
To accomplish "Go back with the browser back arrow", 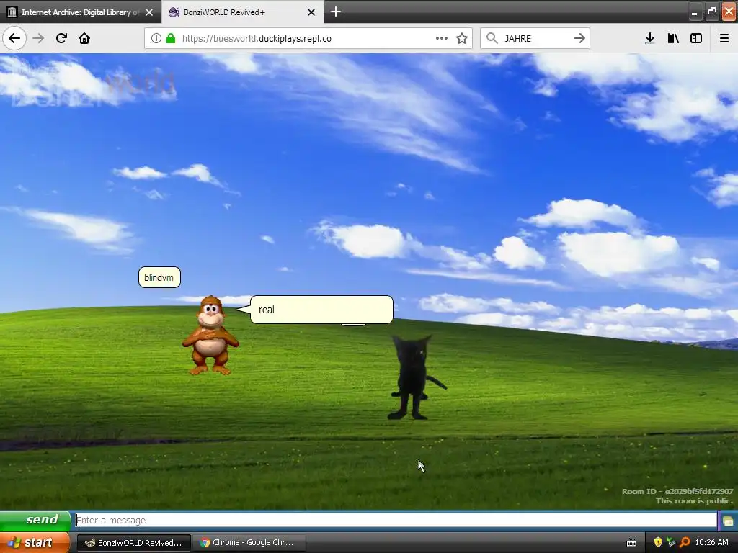I will [14, 38].
